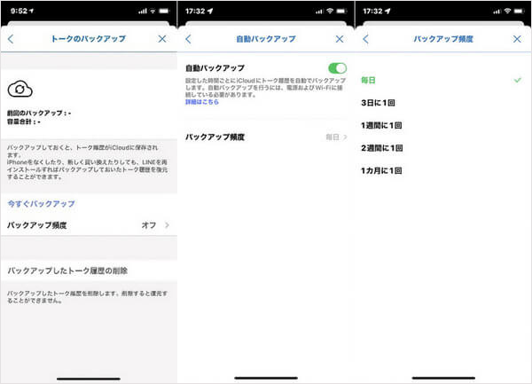Tap chevron next to 毎日 value

point(345,137)
